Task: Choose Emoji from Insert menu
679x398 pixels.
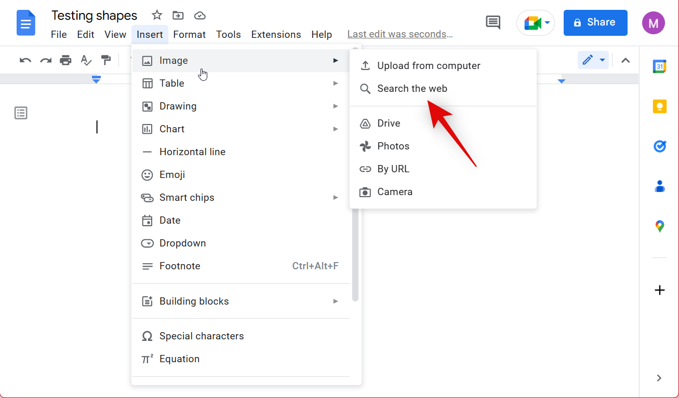Action: pos(241,175)
